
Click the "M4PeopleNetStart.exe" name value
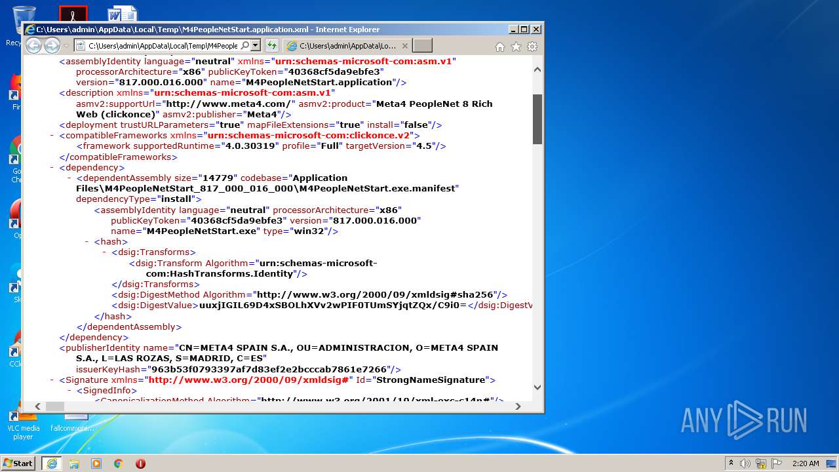[x=201, y=231]
